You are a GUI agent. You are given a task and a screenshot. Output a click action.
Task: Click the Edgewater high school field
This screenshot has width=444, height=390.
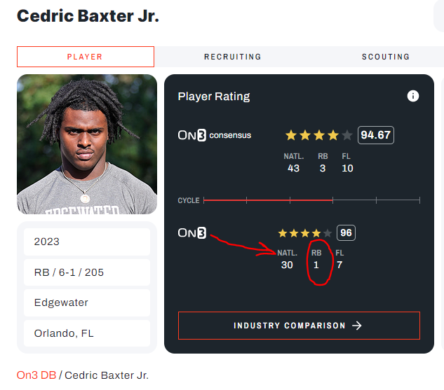coord(87,302)
